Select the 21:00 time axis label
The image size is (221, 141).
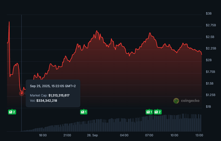click(x=67, y=135)
